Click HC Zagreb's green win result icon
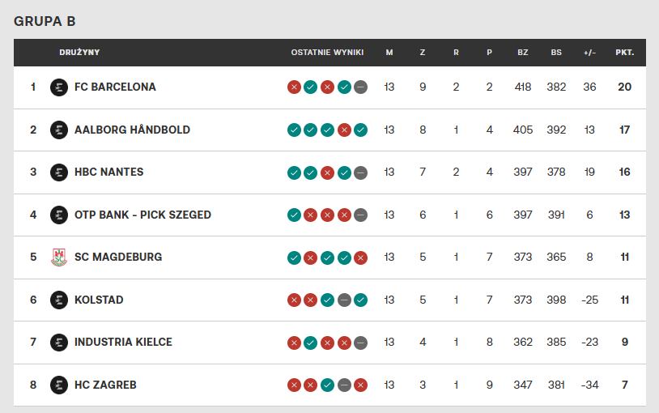The image size is (659, 413). (327, 385)
